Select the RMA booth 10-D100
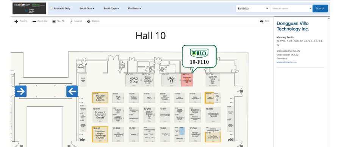 tap(149, 98)
